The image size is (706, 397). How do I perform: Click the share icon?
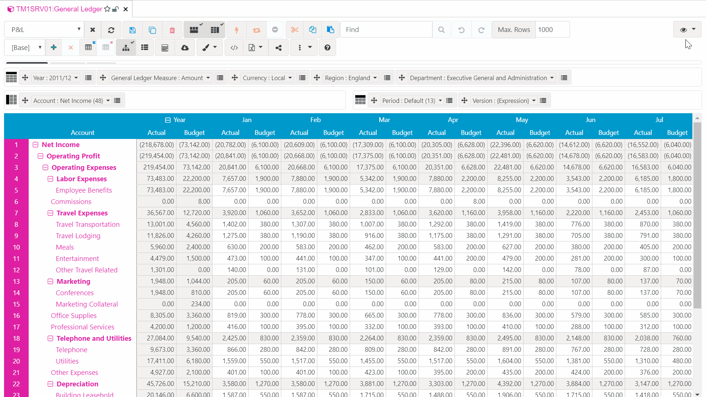278,48
